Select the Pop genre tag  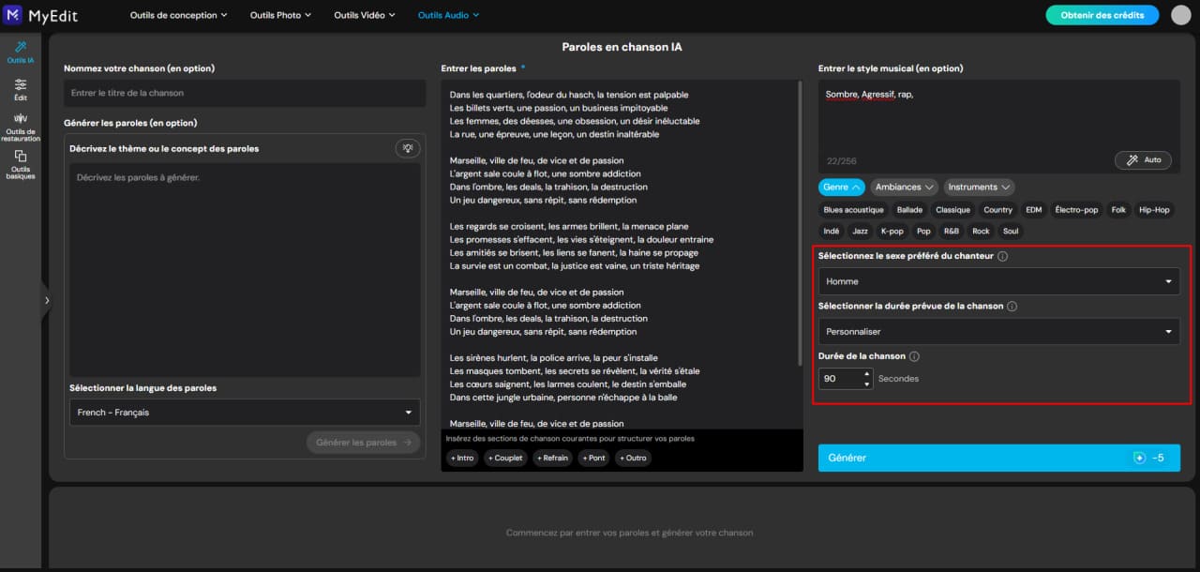[x=924, y=232]
